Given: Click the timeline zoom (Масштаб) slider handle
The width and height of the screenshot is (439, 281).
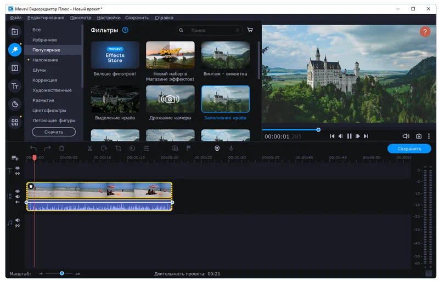Looking at the screenshot, I should [62, 273].
